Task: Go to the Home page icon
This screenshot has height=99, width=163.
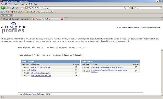Action: (x=22, y=8)
